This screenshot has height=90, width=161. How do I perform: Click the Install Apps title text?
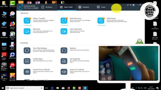(38, 59)
